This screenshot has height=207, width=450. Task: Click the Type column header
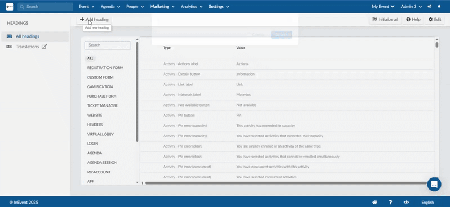click(x=167, y=48)
